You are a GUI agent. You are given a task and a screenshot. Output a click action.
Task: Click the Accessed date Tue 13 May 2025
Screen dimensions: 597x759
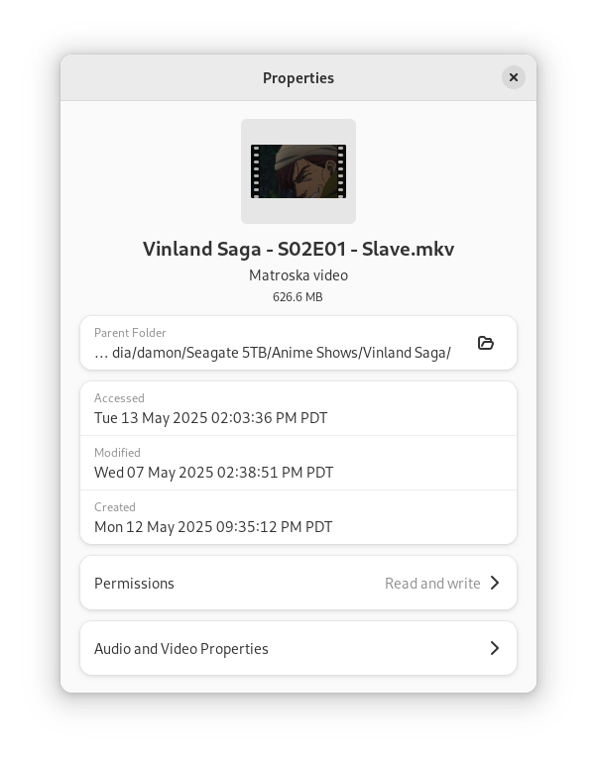pos(210,418)
